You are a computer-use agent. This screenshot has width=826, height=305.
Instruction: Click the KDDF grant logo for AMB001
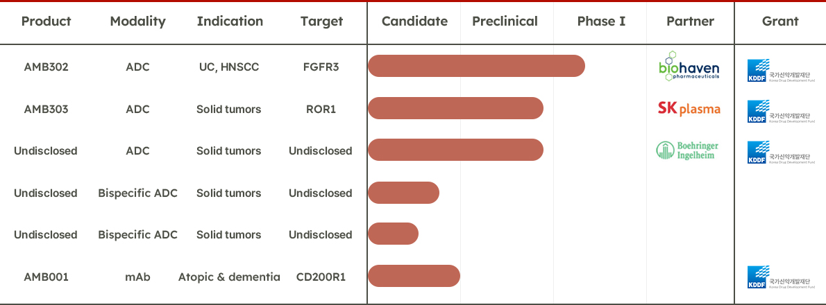[780, 277]
